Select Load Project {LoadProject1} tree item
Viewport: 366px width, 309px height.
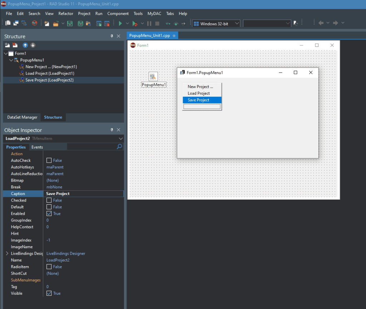click(x=50, y=73)
